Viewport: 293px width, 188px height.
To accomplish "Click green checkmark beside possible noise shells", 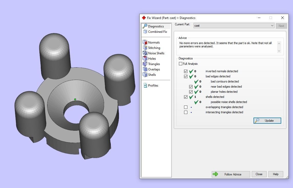I will pos(196,102).
